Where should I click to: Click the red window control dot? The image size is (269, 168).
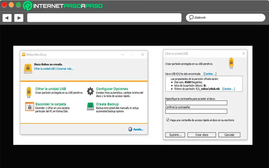tap(4, 5)
